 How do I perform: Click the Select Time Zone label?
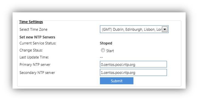coord(33,29)
